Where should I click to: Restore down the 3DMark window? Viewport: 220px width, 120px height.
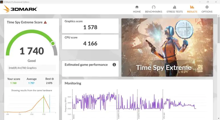click(208, 2)
